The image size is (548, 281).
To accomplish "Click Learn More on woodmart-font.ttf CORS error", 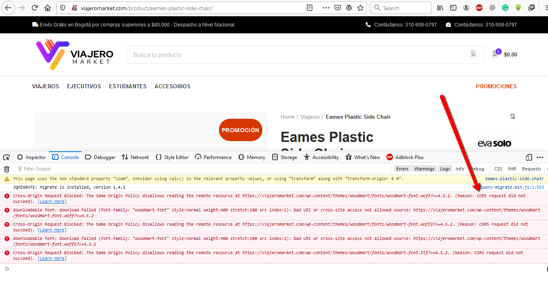I will [x=52, y=258].
